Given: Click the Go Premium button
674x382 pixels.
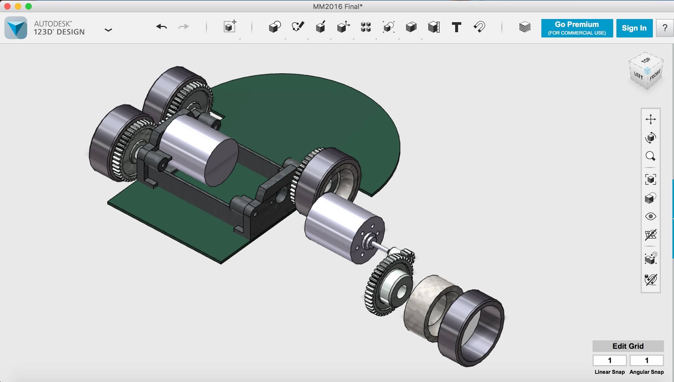Looking at the screenshot, I should (577, 28).
